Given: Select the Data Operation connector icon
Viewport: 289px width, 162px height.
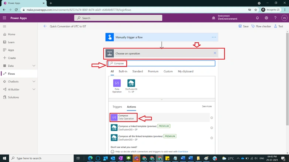Looking at the screenshot, I should pyautogui.click(x=117, y=83).
